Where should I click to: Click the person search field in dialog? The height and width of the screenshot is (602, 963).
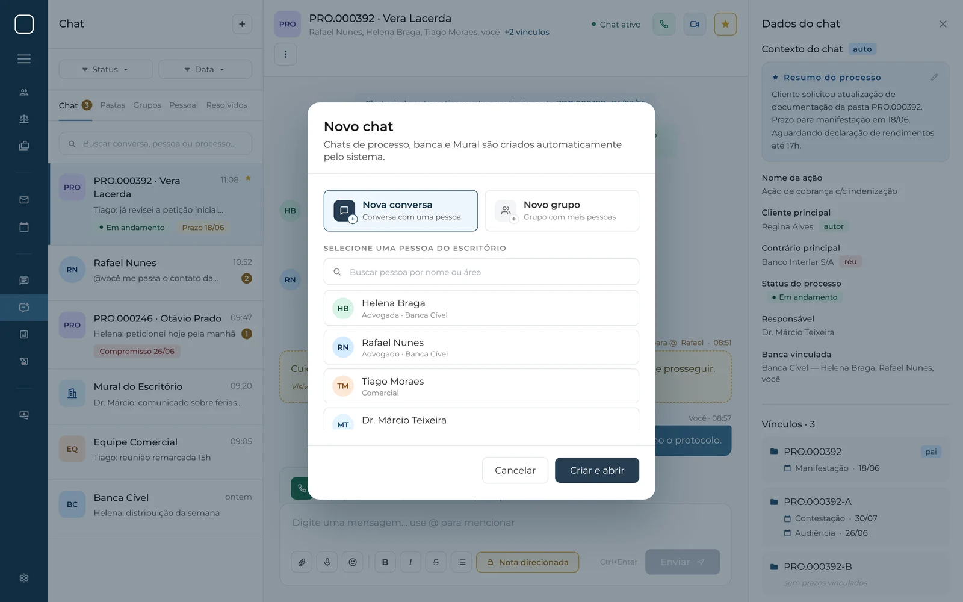click(482, 272)
